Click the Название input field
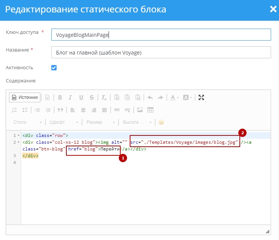Screen dimensions: 279x240 [161, 53]
